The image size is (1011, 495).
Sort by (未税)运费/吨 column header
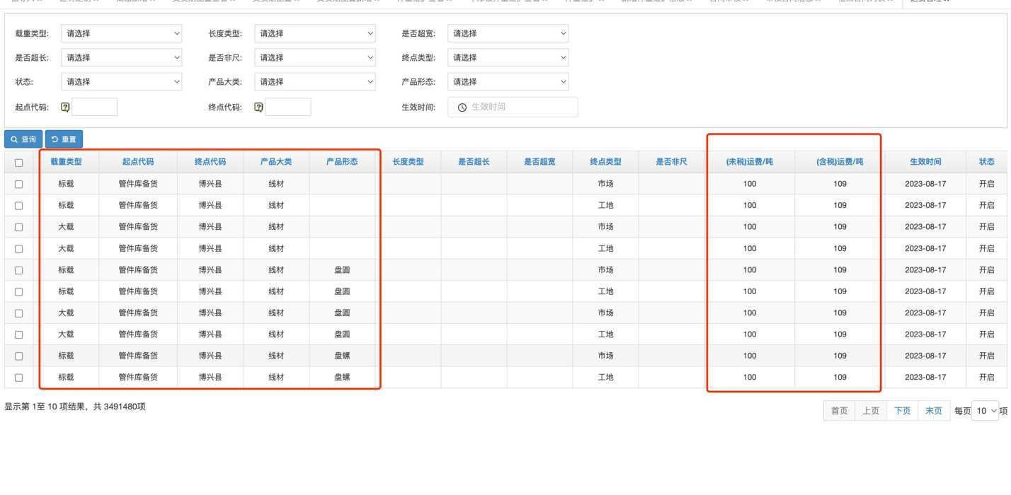(750, 162)
